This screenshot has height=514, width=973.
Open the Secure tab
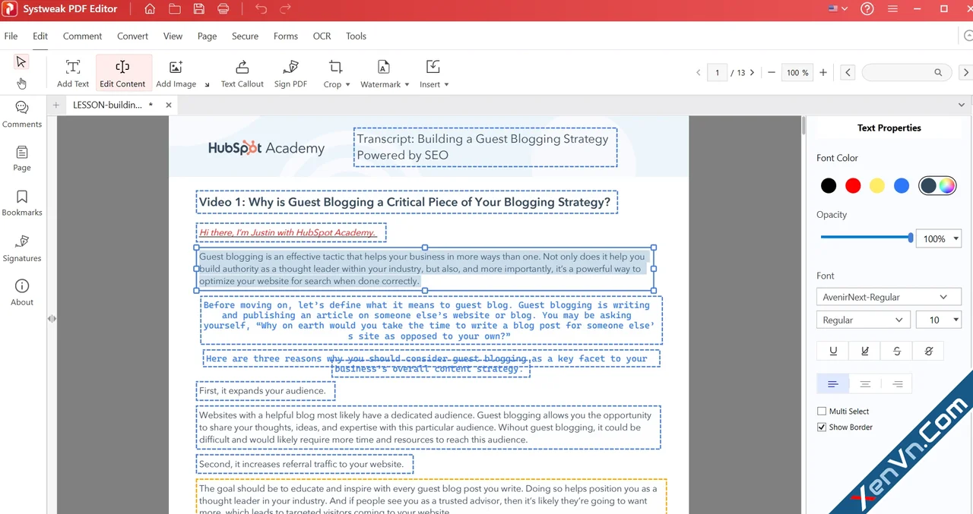[245, 36]
